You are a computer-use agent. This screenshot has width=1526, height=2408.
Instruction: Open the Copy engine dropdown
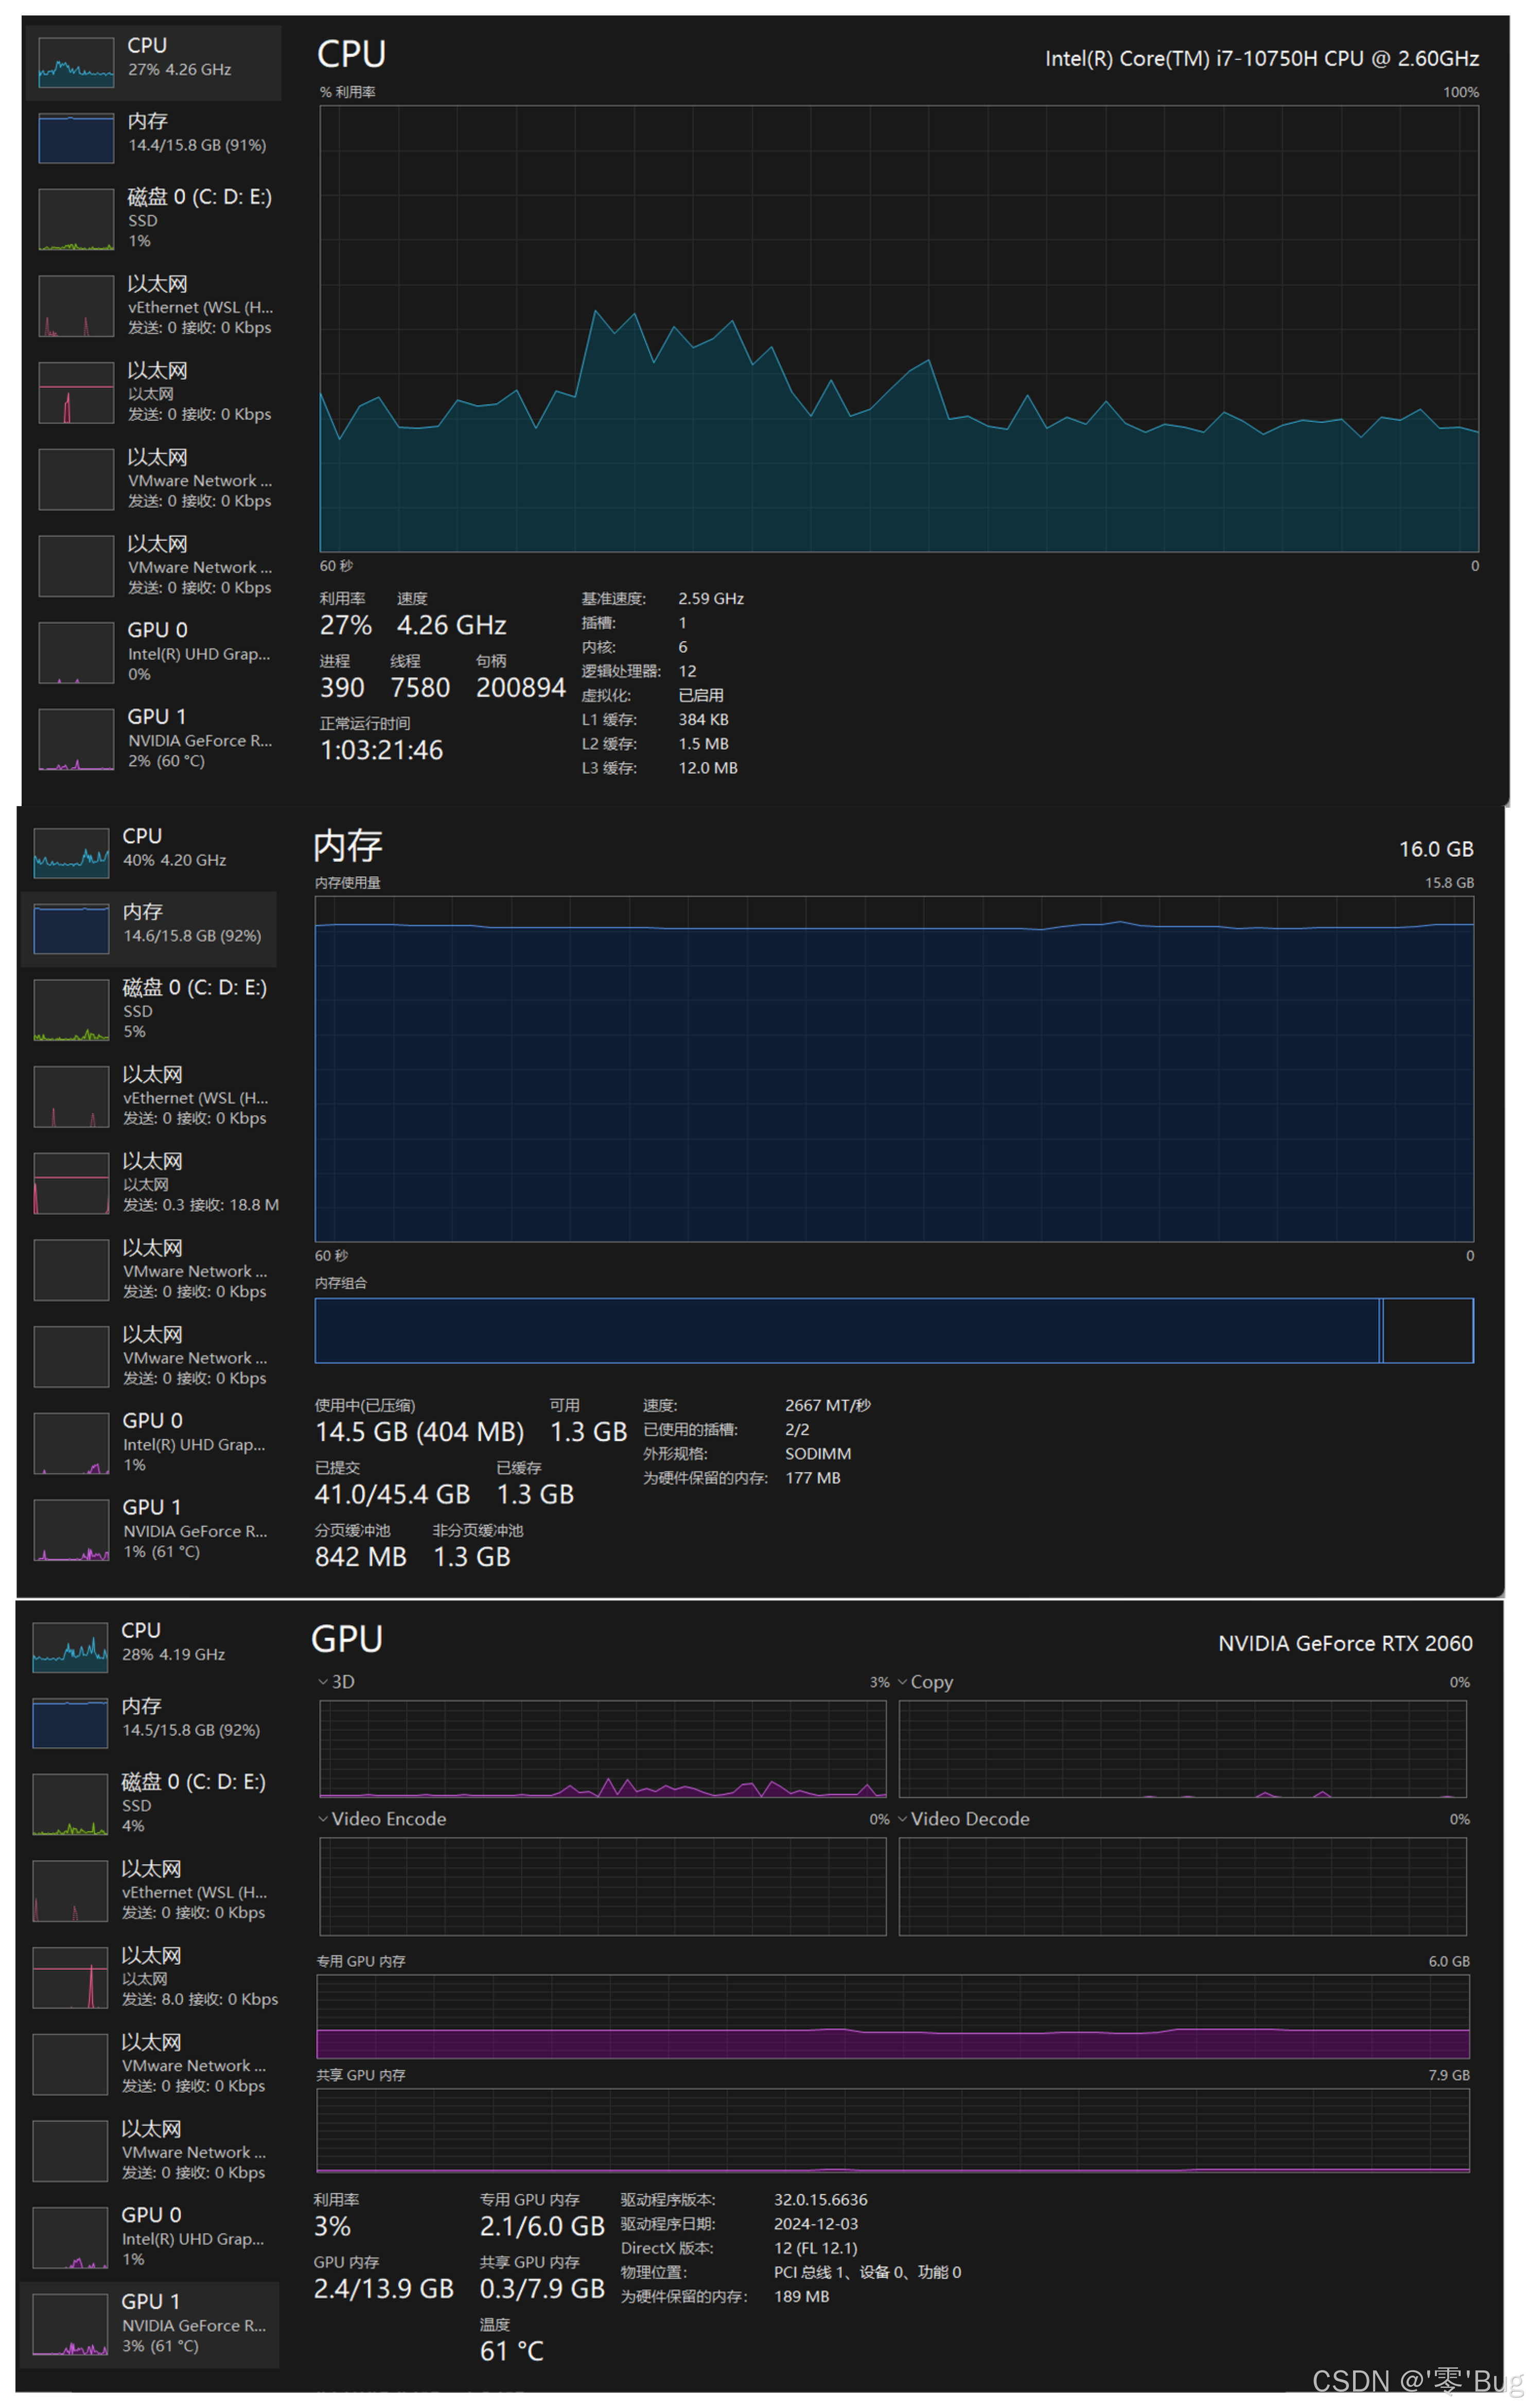[x=903, y=1682]
